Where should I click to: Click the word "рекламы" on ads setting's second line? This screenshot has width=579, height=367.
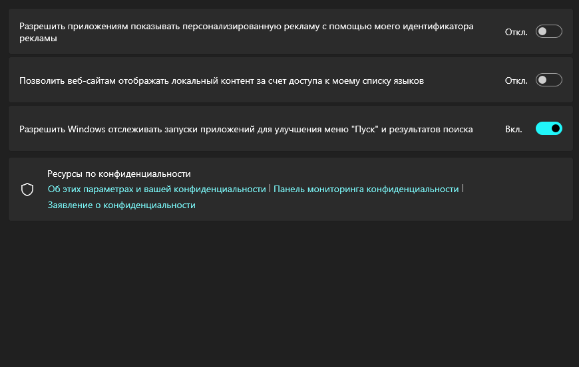(x=38, y=39)
